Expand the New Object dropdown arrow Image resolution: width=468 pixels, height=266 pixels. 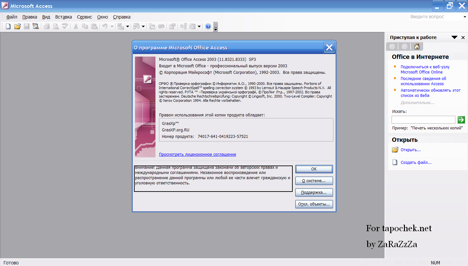[199, 26]
